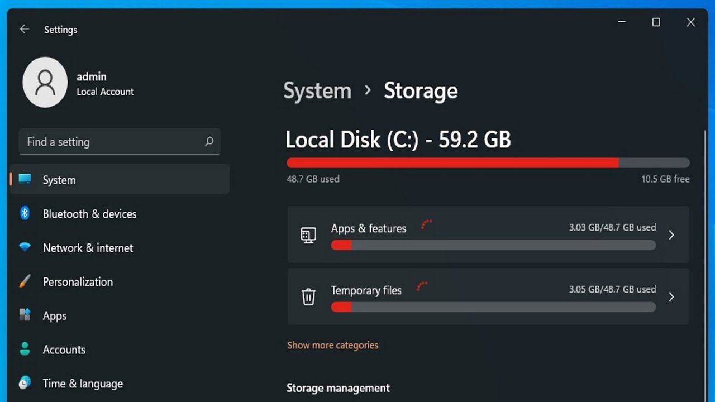
Task: Click the Accounts person icon
Action: pos(25,349)
